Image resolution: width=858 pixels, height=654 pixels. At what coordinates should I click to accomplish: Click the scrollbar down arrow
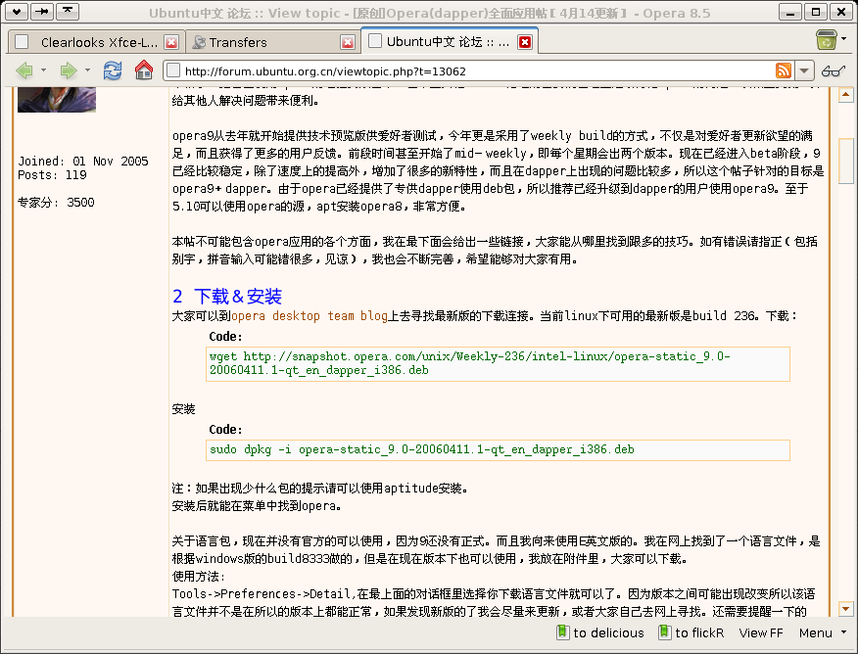coord(845,608)
